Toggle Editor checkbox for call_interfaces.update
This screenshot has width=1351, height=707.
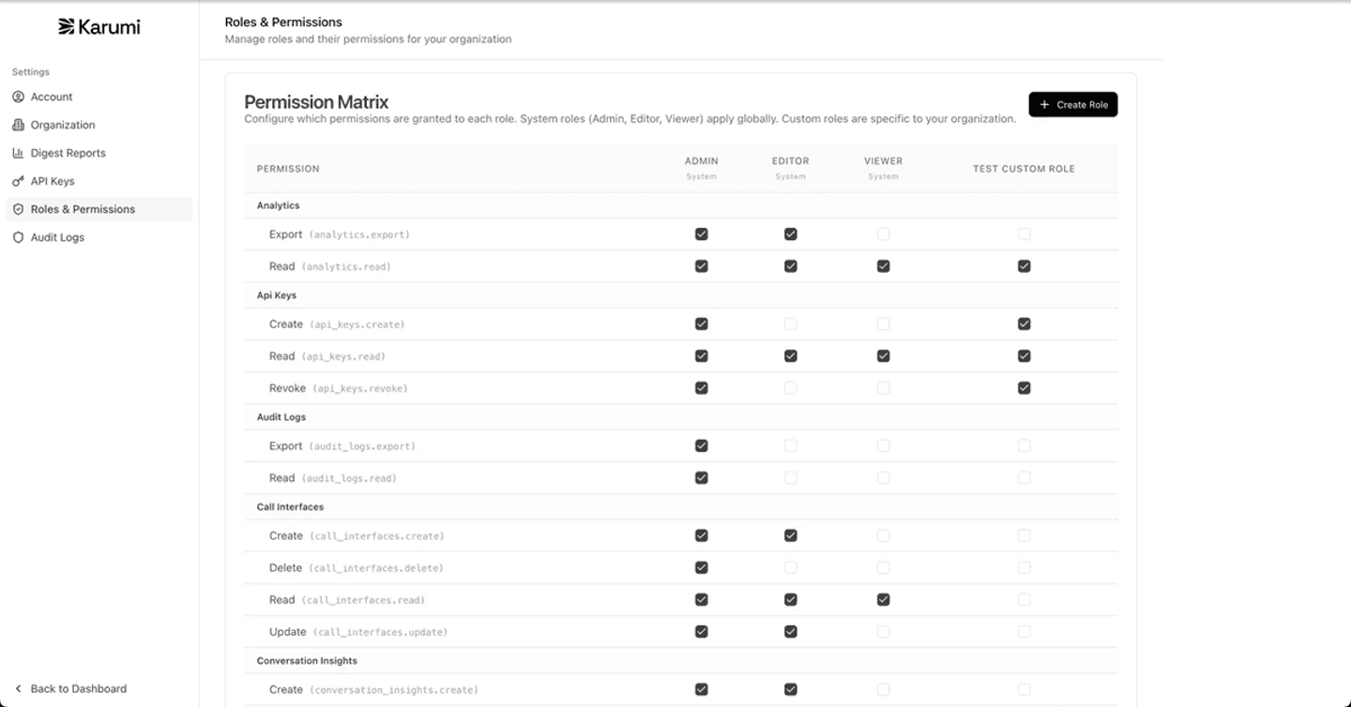[x=790, y=632]
